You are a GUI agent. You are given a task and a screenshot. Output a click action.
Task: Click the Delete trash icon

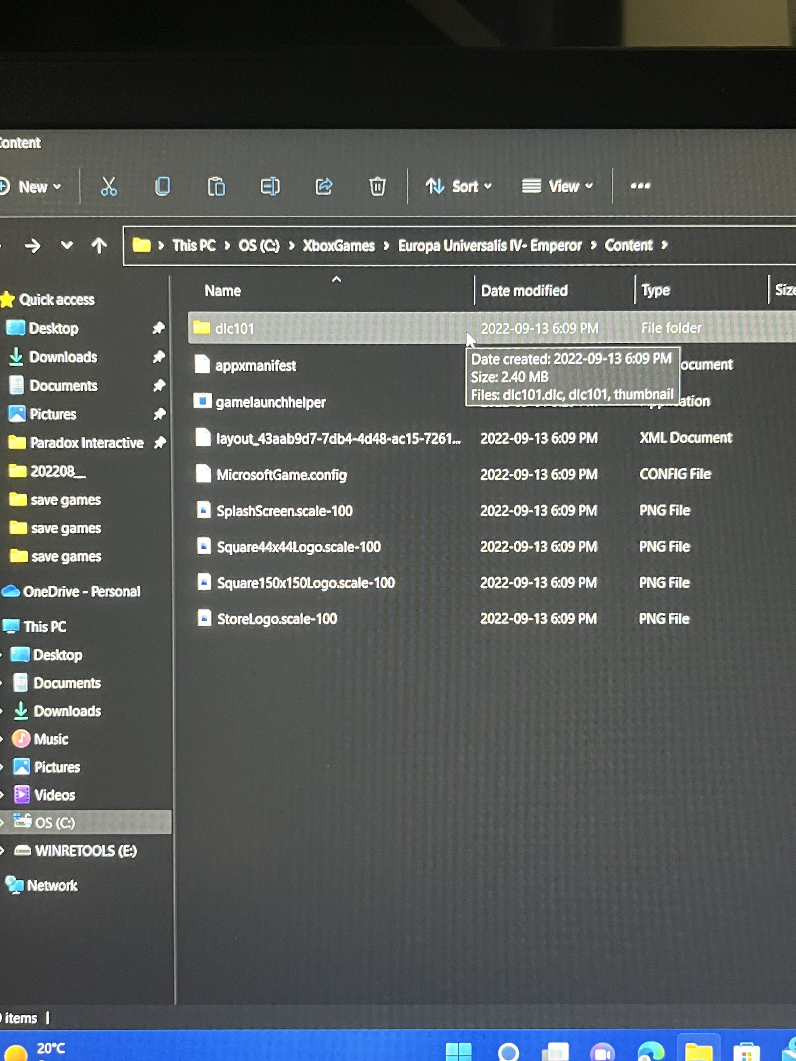(x=377, y=187)
